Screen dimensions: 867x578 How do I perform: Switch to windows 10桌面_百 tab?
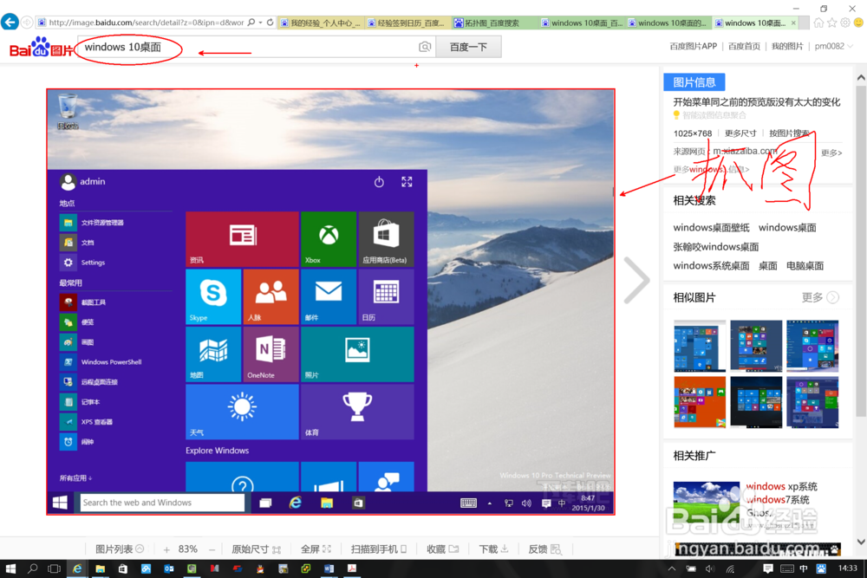[x=582, y=23]
